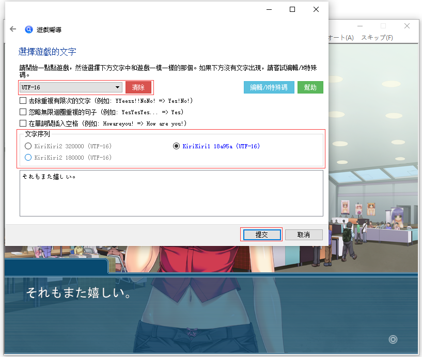Select KiriKiri1 18a95a (UTF-16) radio option
The width and height of the screenshot is (422, 357).
[x=176, y=146]
